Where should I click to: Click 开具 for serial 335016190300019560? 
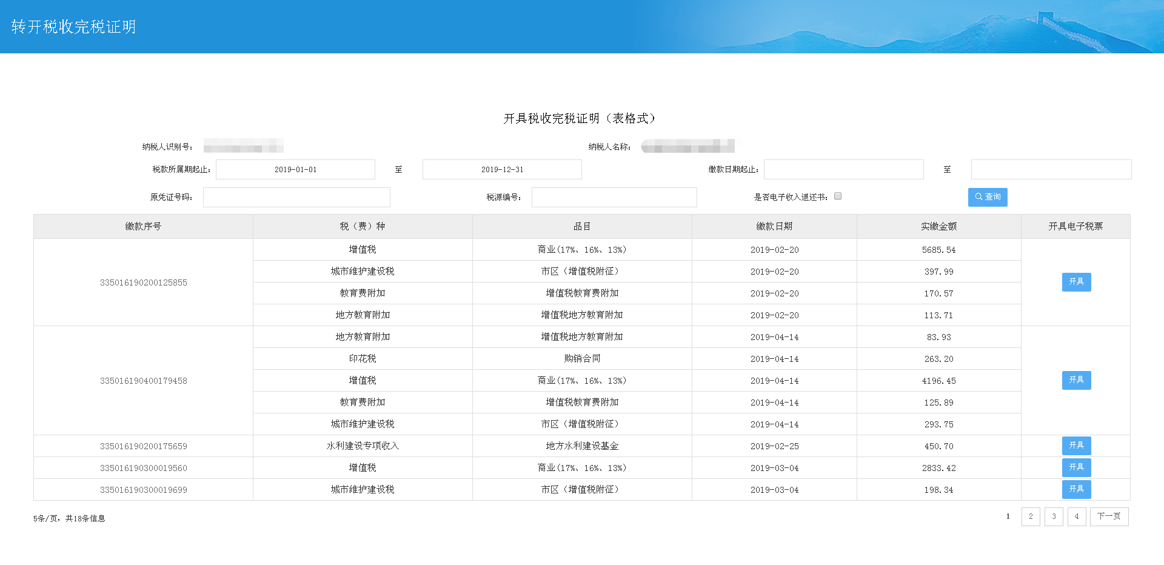point(1076,467)
